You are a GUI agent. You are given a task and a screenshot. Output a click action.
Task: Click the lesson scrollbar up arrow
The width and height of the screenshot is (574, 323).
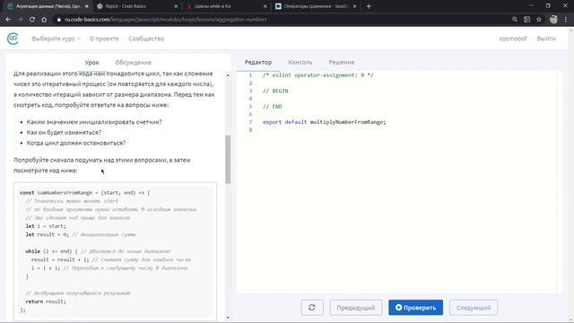[228, 75]
